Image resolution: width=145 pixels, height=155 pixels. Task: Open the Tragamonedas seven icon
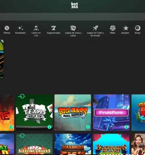click(54, 28)
